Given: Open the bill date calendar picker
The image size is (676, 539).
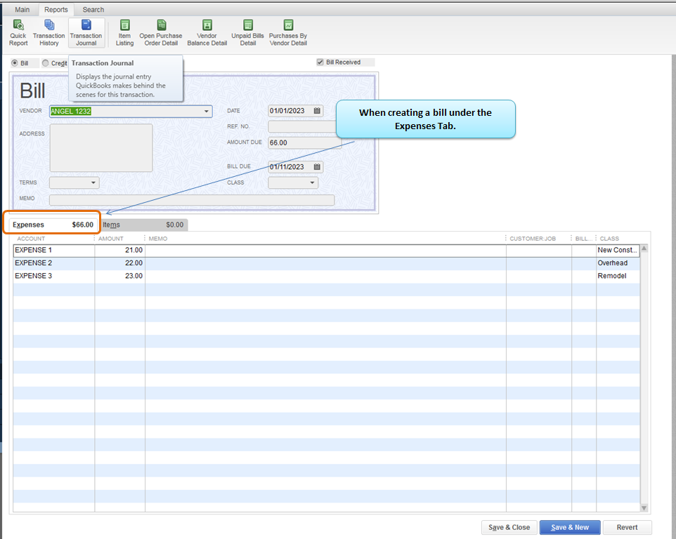Looking at the screenshot, I should [x=317, y=111].
